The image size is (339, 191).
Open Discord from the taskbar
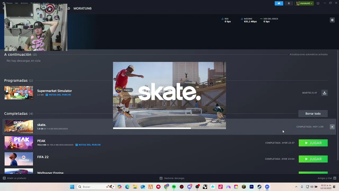click(189, 187)
